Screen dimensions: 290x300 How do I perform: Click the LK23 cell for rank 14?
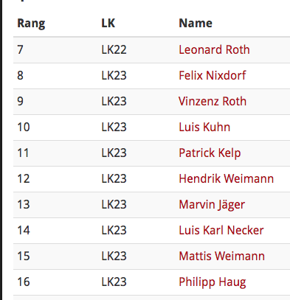[114, 230]
